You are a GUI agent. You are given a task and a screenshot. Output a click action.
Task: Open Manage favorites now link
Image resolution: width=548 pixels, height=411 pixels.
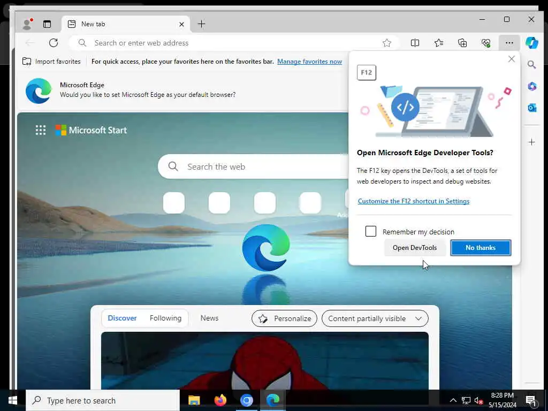click(x=309, y=62)
